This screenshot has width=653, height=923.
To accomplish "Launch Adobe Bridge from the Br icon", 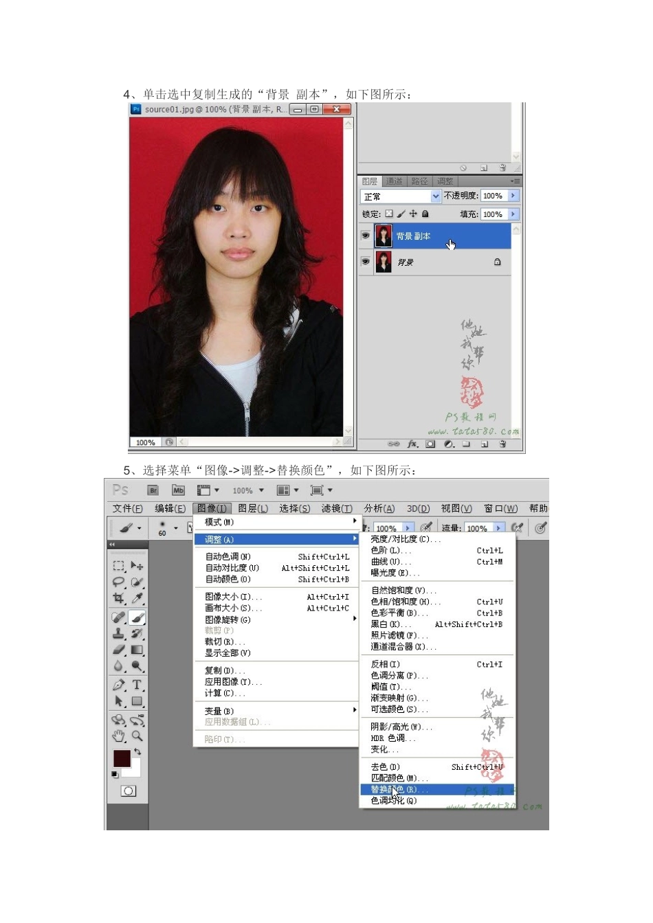I will (153, 490).
